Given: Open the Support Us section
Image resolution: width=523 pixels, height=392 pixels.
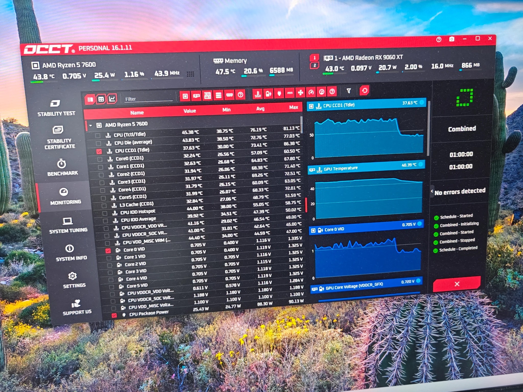Looking at the screenshot, I should pos(77,307).
